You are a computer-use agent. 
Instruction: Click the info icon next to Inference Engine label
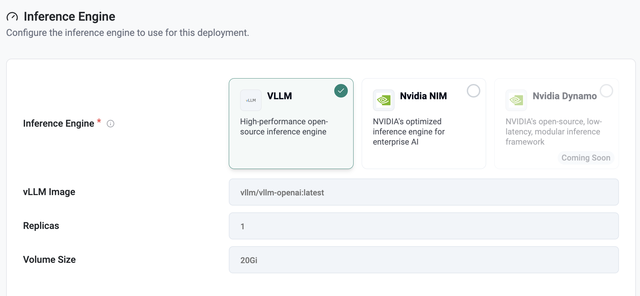click(x=111, y=124)
